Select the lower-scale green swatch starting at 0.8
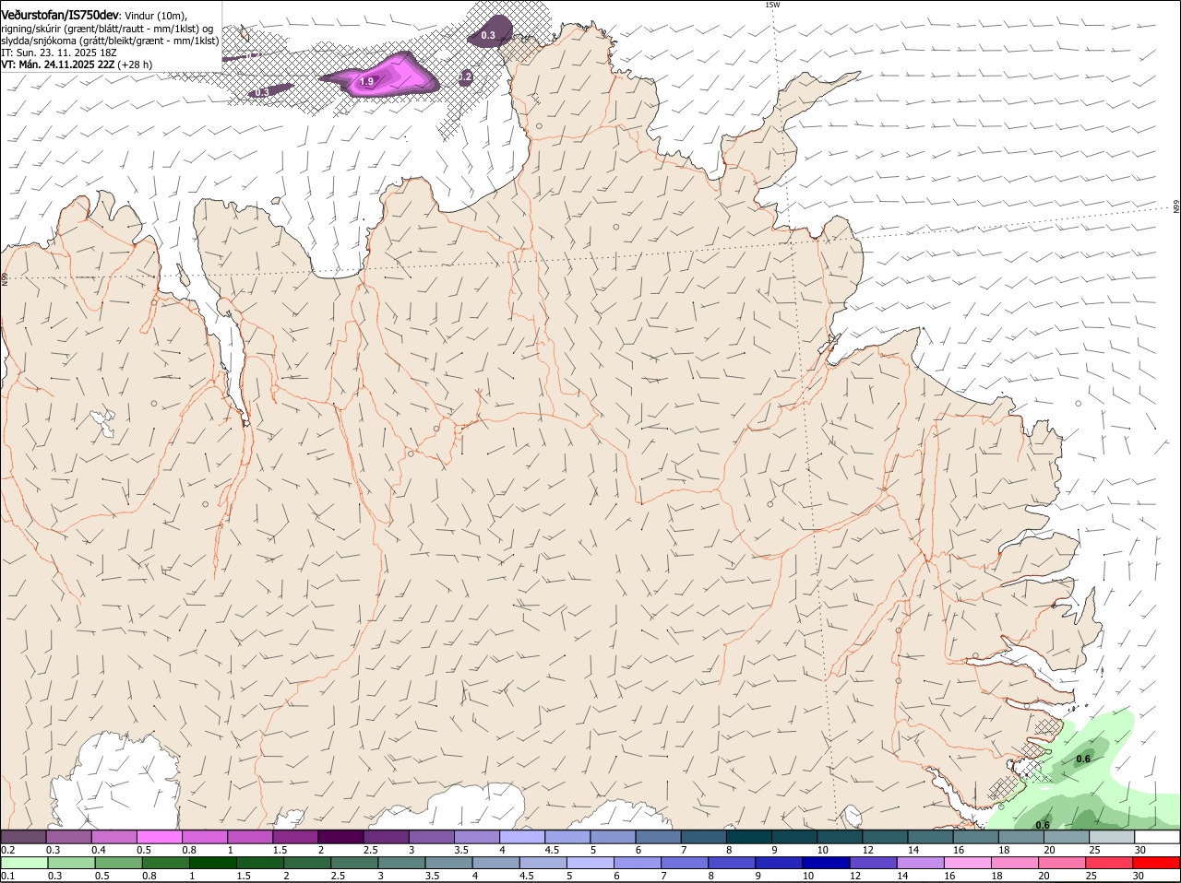The width and height of the screenshot is (1181, 883). click(165, 863)
